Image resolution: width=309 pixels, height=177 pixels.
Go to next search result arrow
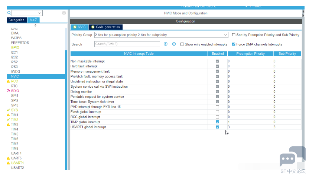tap(173, 44)
